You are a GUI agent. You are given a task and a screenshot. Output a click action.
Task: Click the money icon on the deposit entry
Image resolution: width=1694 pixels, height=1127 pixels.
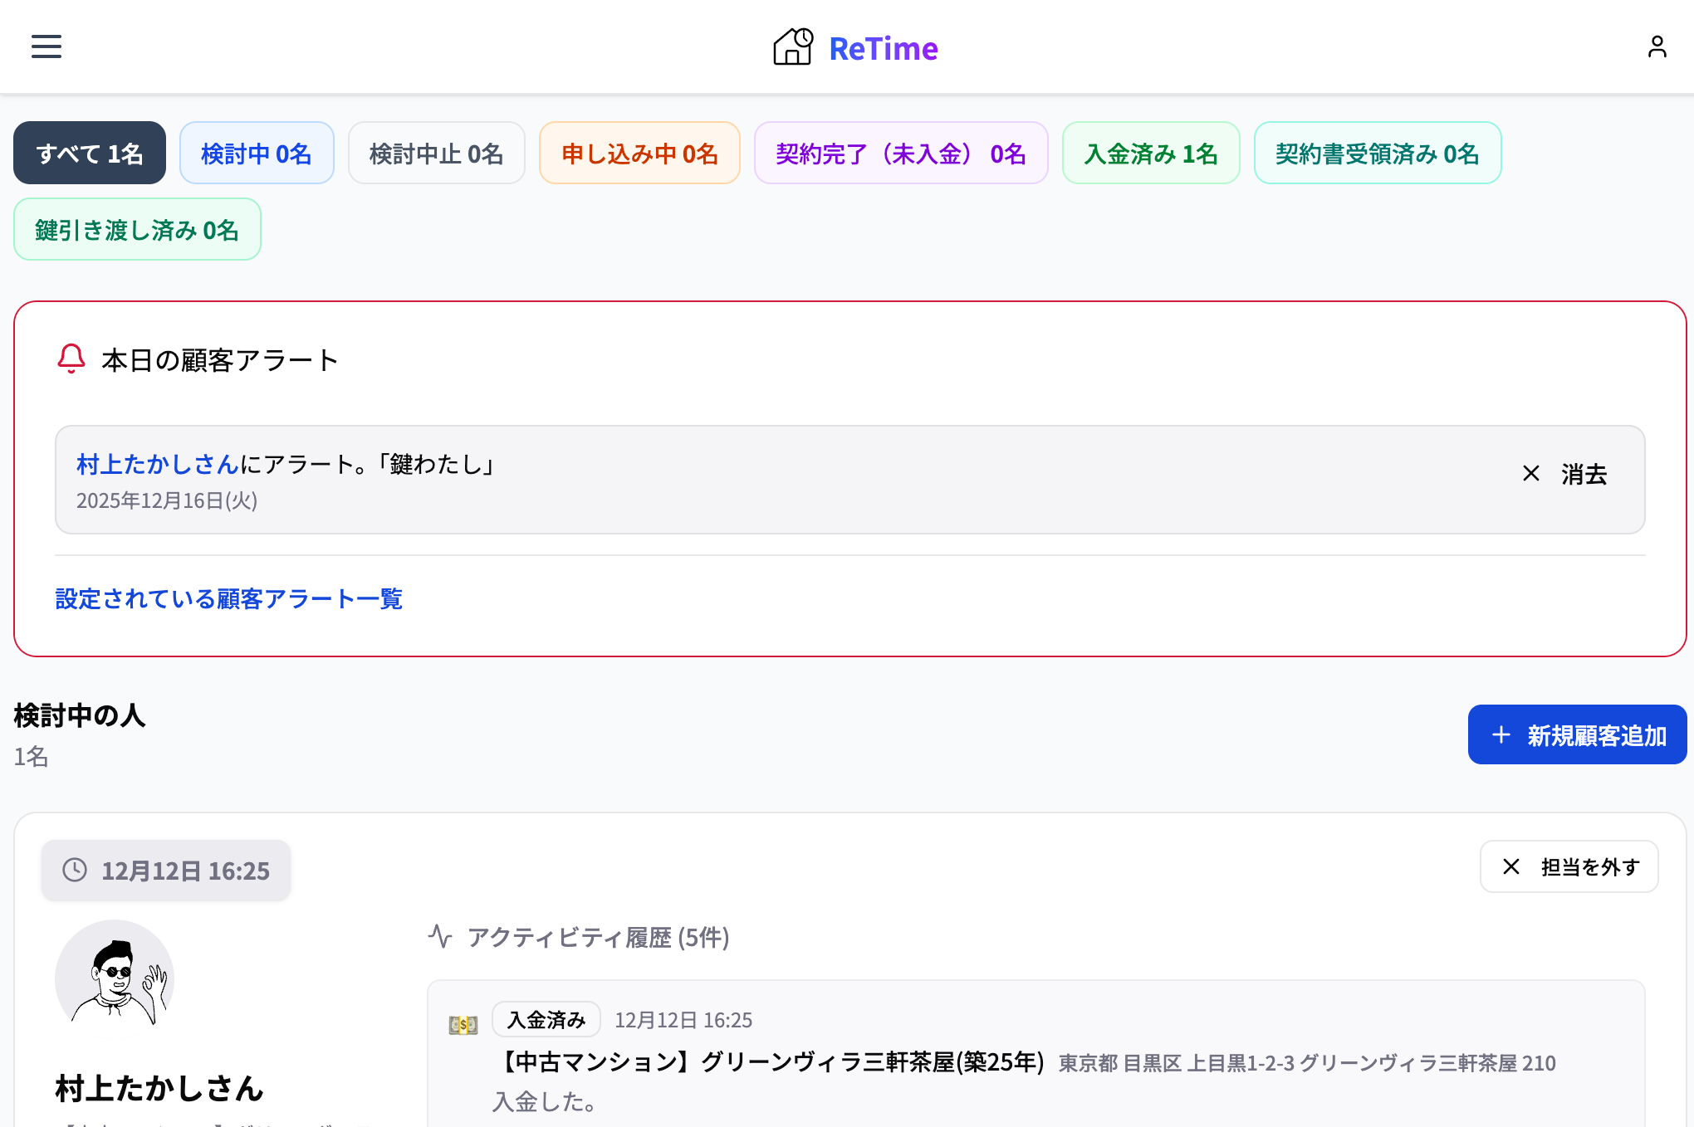tap(463, 1023)
